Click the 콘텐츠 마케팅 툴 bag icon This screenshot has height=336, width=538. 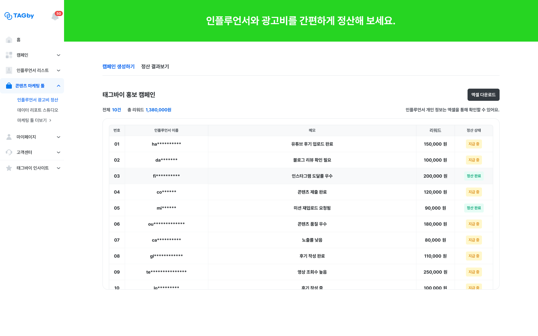pos(9,86)
